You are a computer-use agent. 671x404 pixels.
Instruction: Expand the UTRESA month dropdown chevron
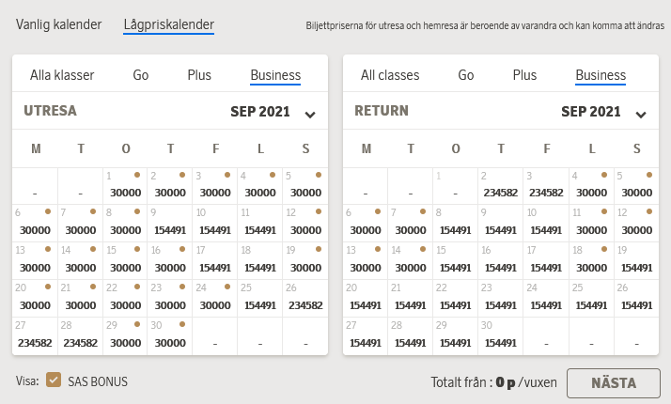(x=310, y=115)
